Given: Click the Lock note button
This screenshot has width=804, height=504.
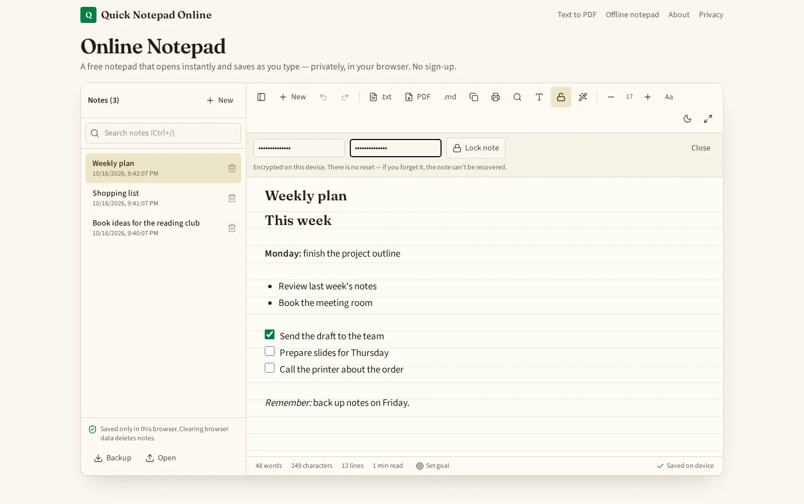Looking at the screenshot, I should 476,148.
